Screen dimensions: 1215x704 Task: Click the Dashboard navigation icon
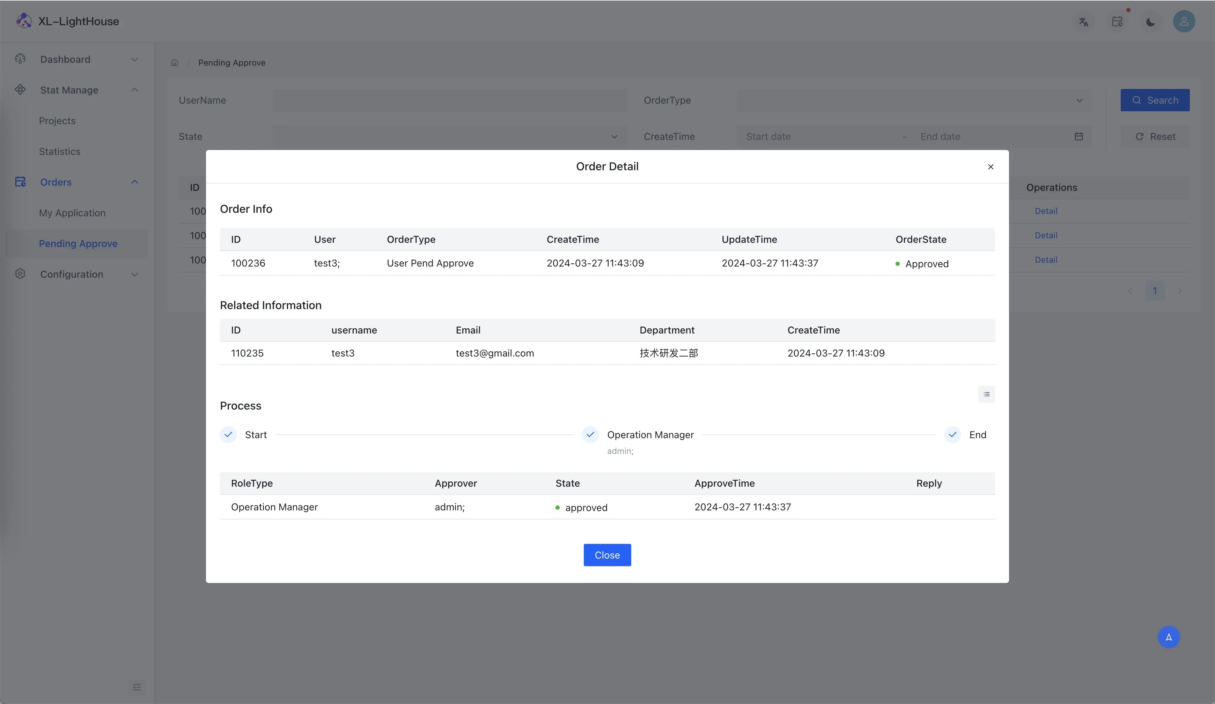pos(20,60)
